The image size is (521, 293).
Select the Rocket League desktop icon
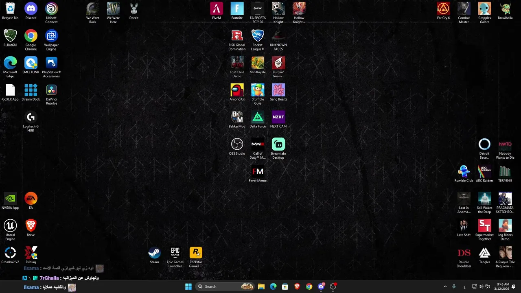tap(258, 40)
